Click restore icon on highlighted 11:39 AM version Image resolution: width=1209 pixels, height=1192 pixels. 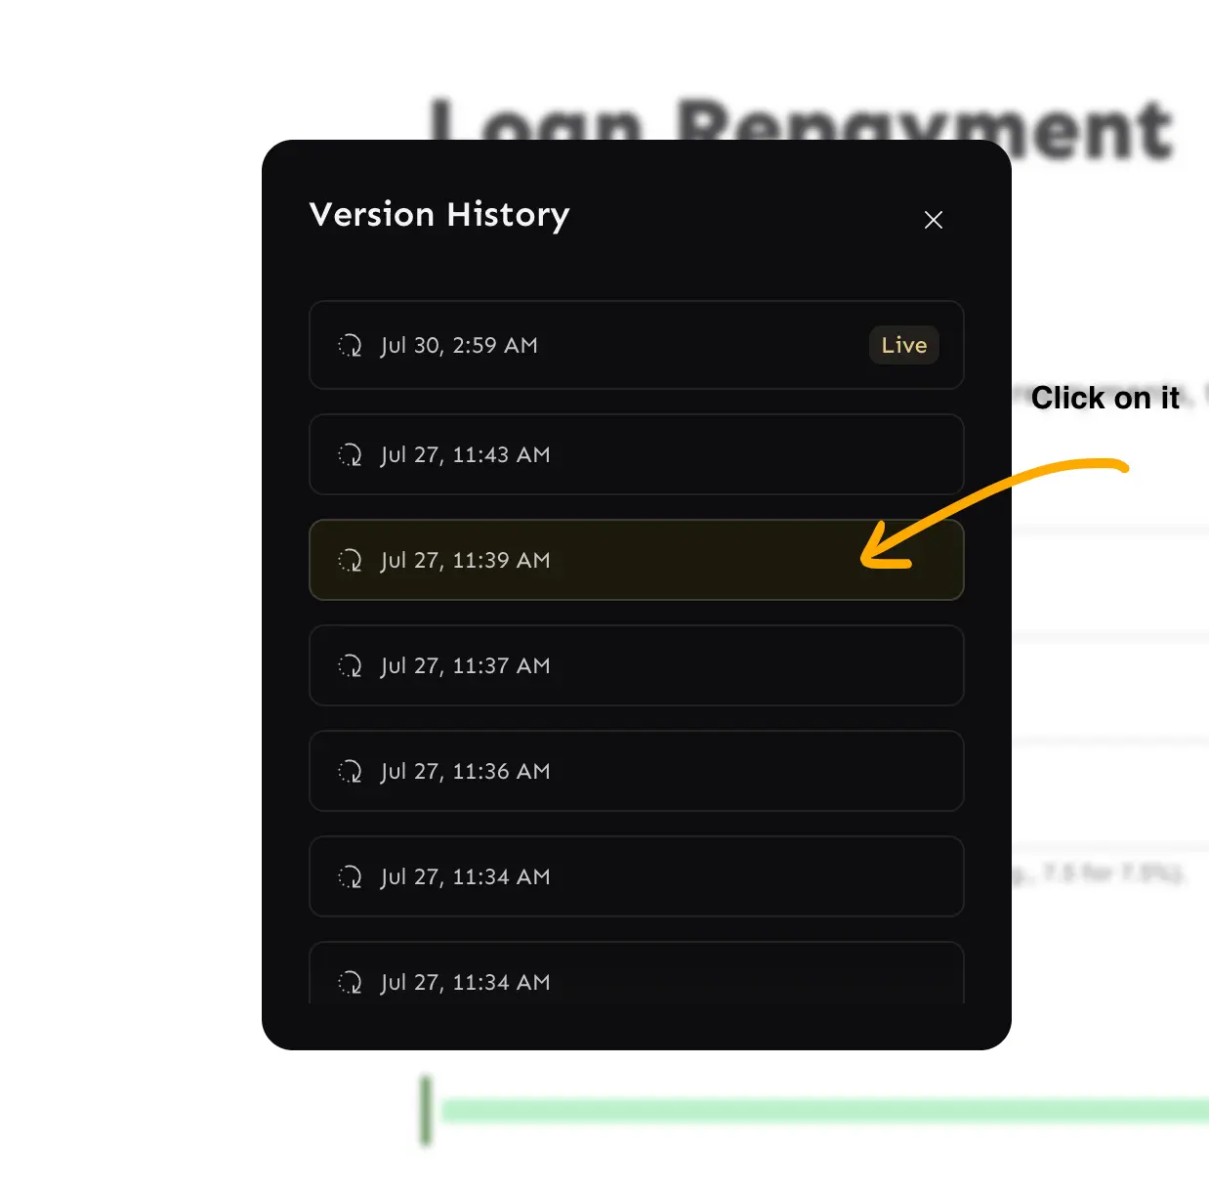pos(350,560)
